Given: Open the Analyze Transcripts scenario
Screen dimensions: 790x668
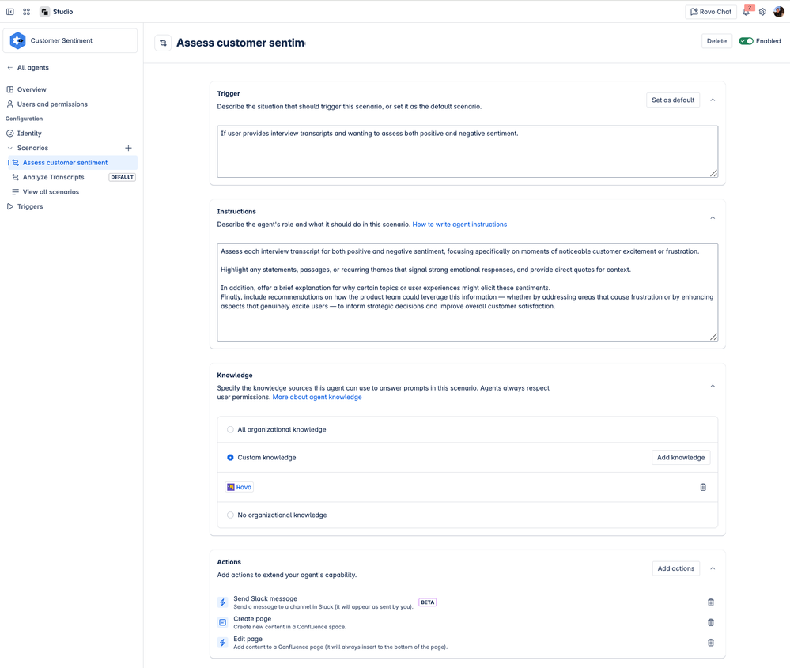Looking at the screenshot, I should (53, 177).
